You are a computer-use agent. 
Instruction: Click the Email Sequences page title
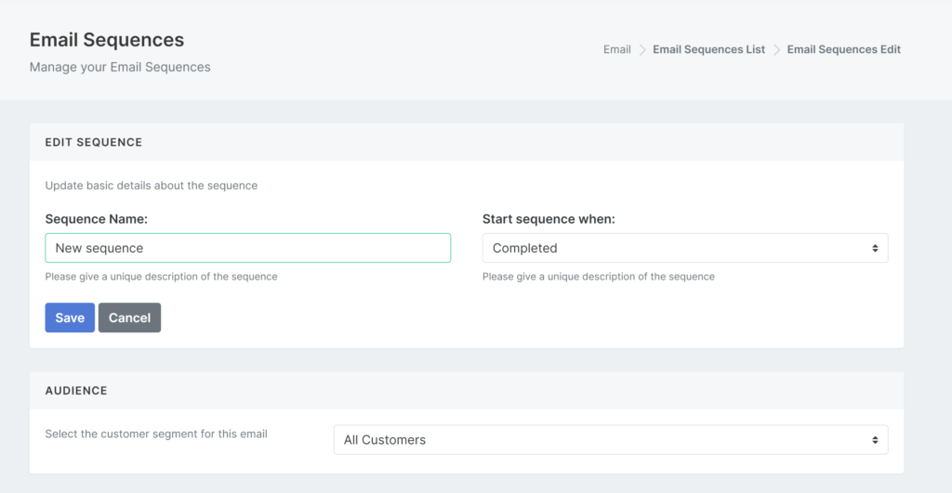[x=107, y=40]
